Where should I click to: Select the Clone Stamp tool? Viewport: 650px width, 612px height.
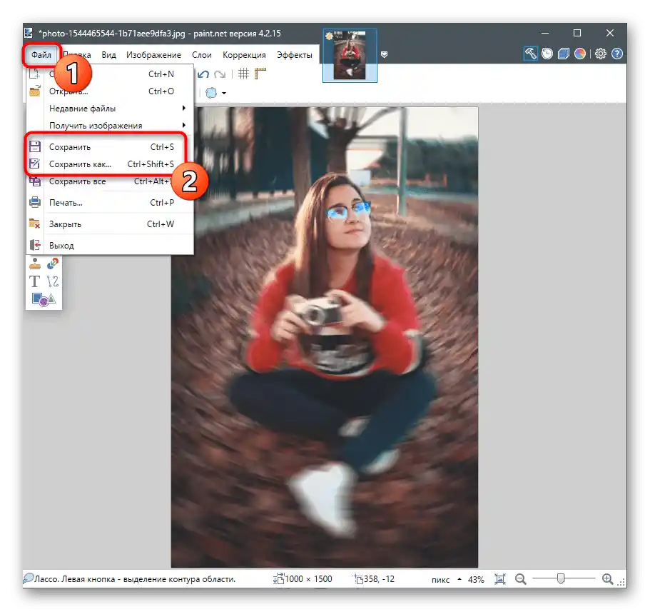pos(35,264)
